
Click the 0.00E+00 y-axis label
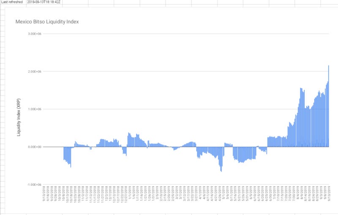tap(35, 147)
